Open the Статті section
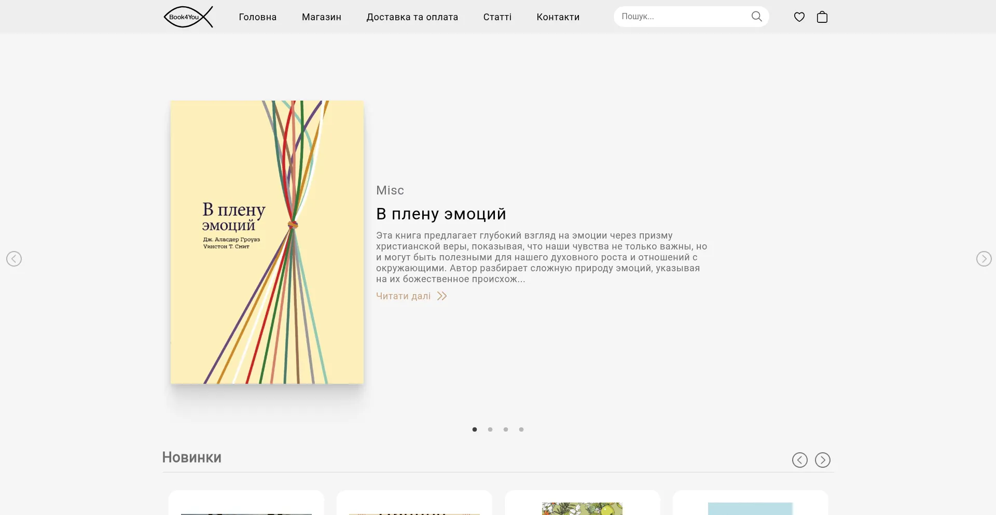This screenshot has height=515, width=996. 497,17
